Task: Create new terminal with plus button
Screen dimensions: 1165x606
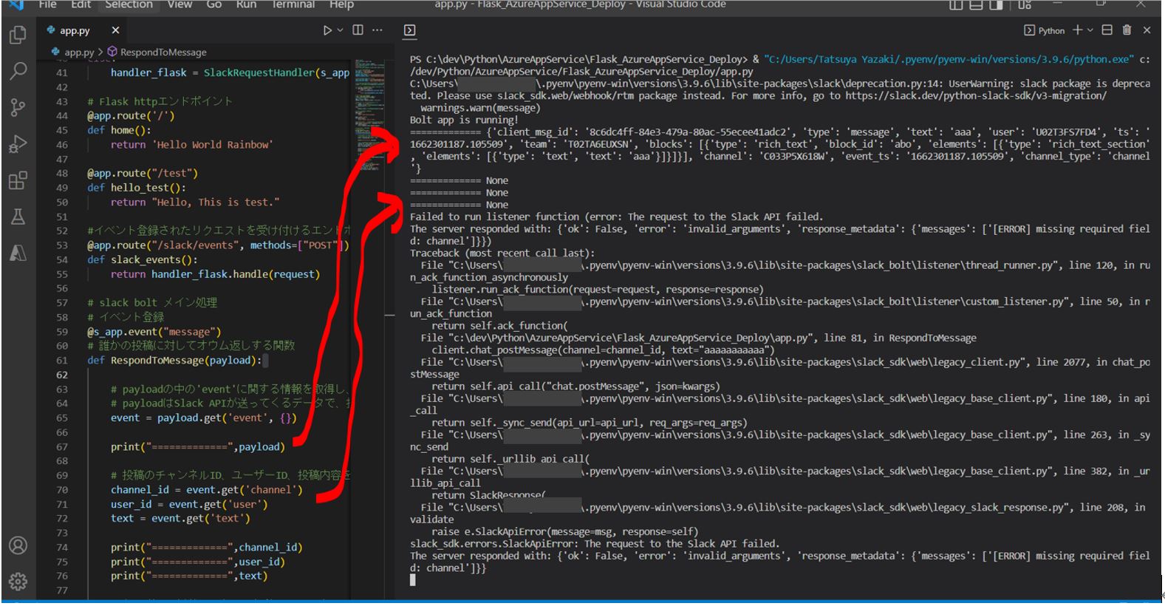Action: [x=1077, y=30]
